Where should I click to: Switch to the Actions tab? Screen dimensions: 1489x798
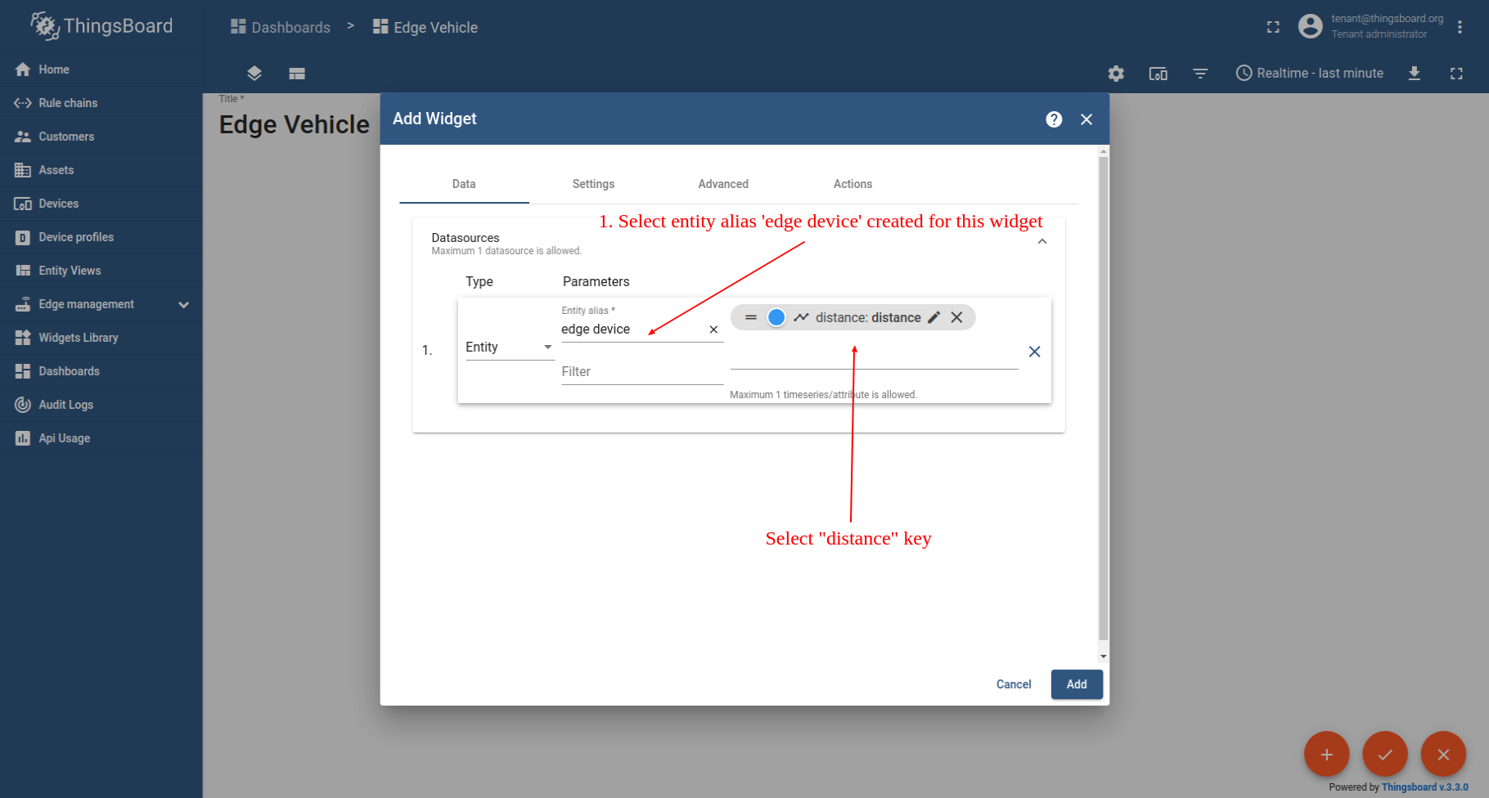click(852, 184)
